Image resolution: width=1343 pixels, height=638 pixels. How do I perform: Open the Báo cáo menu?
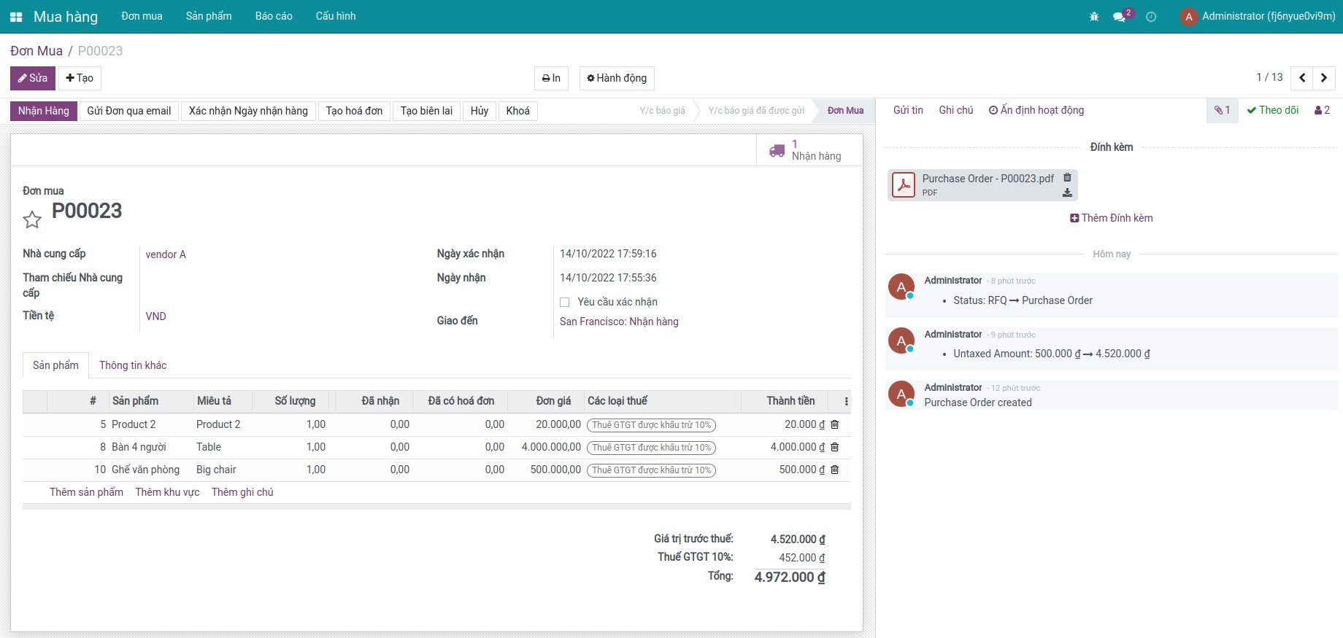click(274, 16)
